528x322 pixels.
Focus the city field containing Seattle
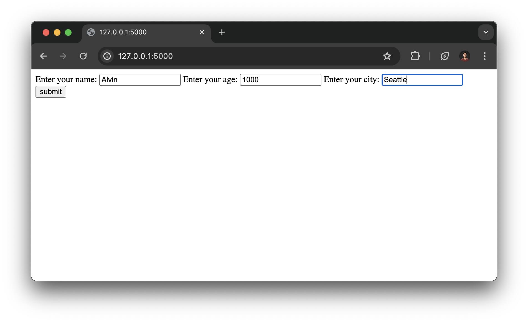(x=422, y=80)
